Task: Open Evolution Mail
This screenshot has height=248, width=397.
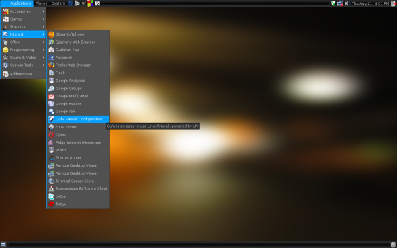Action: pos(78,50)
